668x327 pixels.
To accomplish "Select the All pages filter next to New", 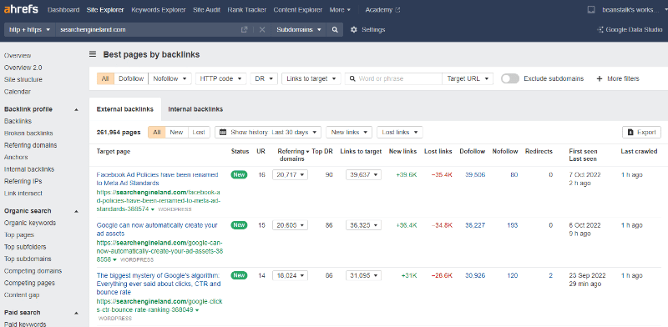I will (x=157, y=133).
